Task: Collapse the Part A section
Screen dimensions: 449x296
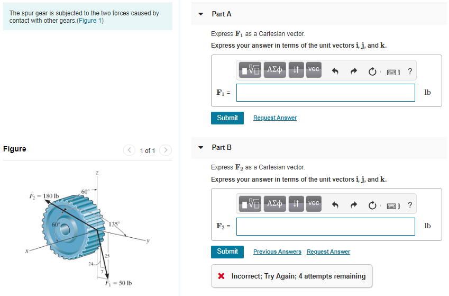Action: point(201,14)
